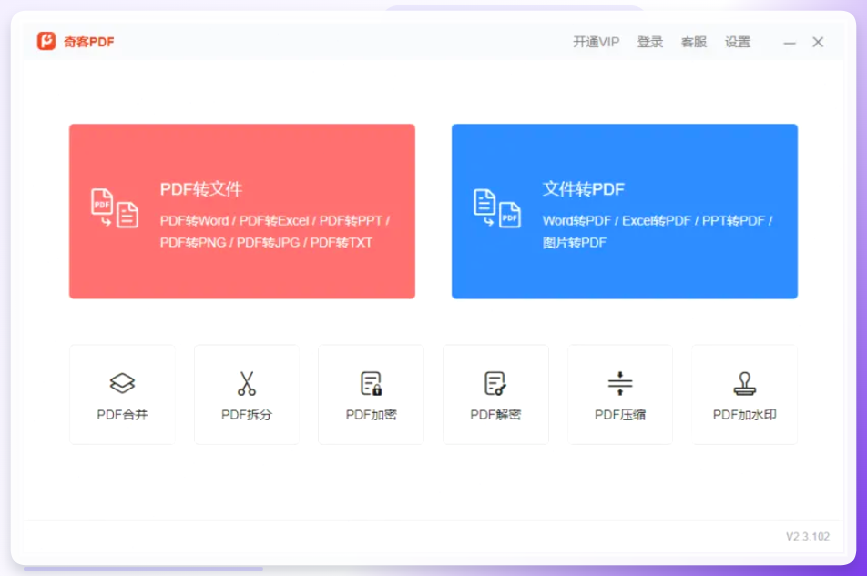This screenshot has width=867, height=576.
Task: Select the PDF加水印 stamp icon
Action: pyautogui.click(x=744, y=383)
